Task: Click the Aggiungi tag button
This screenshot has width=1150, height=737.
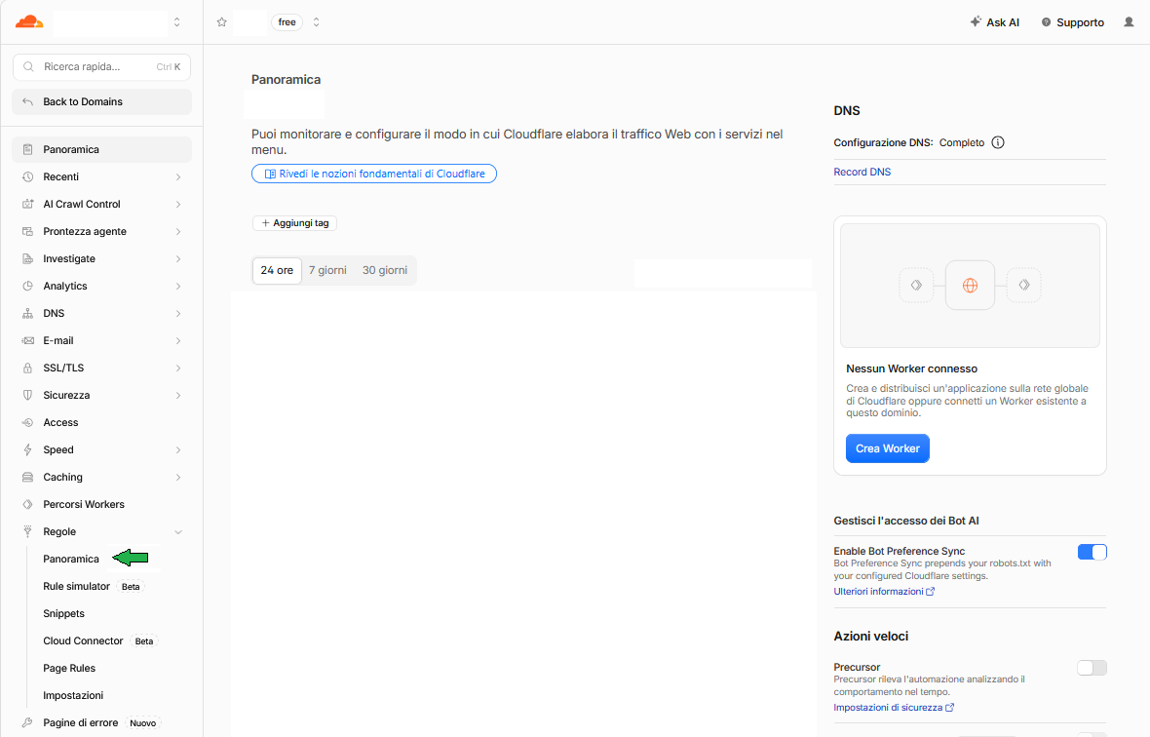Action: (x=295, y=223)
